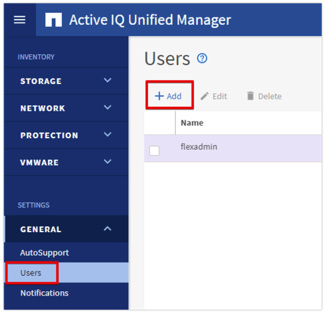This screenshot has width=325, height=313.
Task: Expand the Network chevron
Action: pos(108,108)
